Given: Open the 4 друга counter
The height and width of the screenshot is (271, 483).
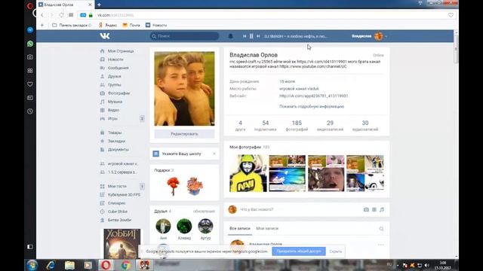Looking at the screenshot, I should pos(240,126).
